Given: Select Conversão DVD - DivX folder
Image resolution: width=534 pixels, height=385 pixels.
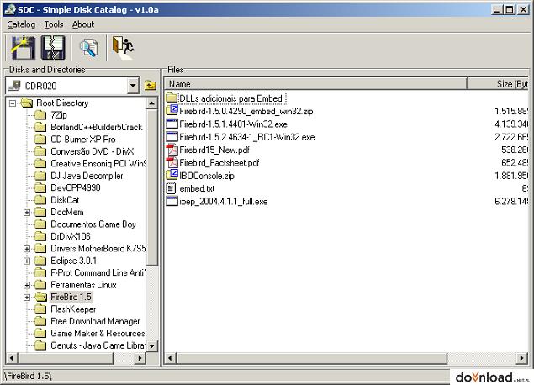Looking at the screenshot, I should coord(93,151).
